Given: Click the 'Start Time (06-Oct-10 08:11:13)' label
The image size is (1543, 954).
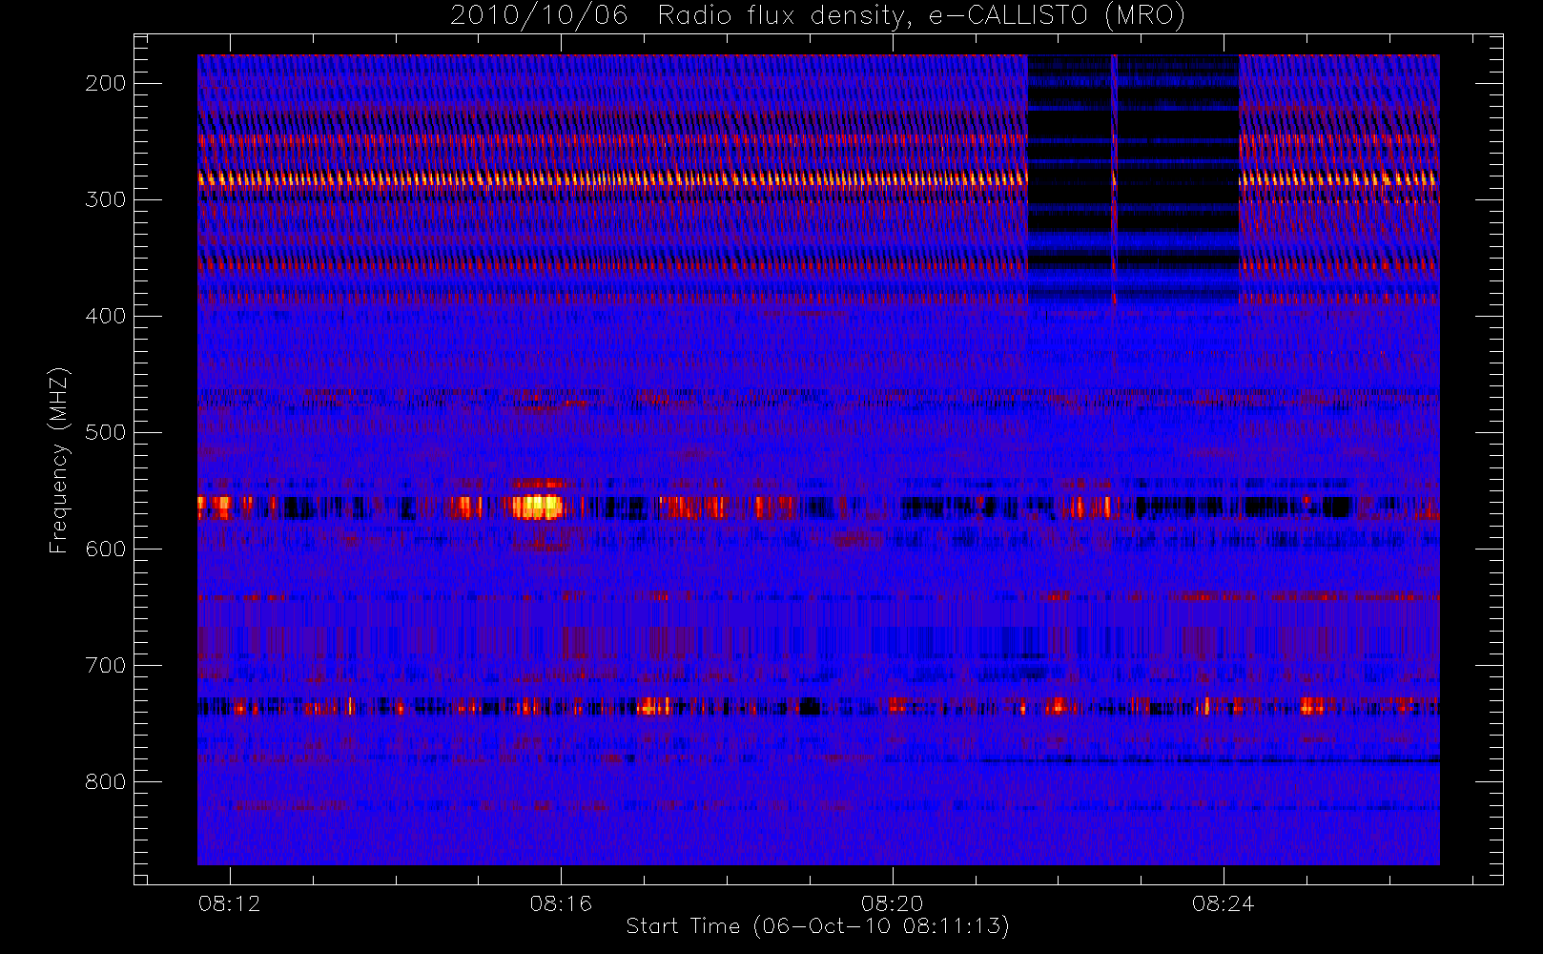Looking at the screenshot, I should coord(817,925).
